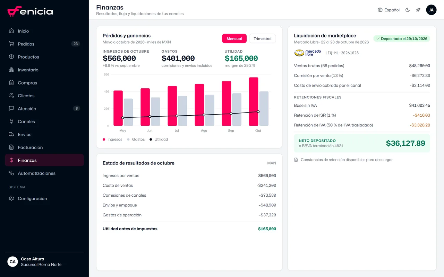
Task: Click the Finanzas dollar sign icon
Action: [x=11, y=160]
